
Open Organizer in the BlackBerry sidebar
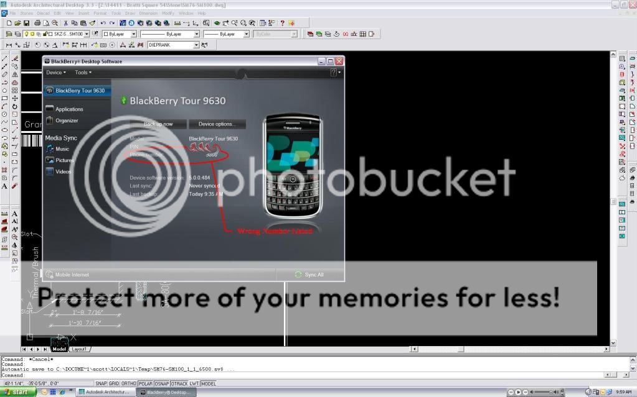(67, 121)
